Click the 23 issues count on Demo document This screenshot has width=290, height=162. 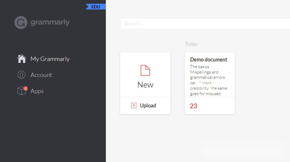(193, 106)
